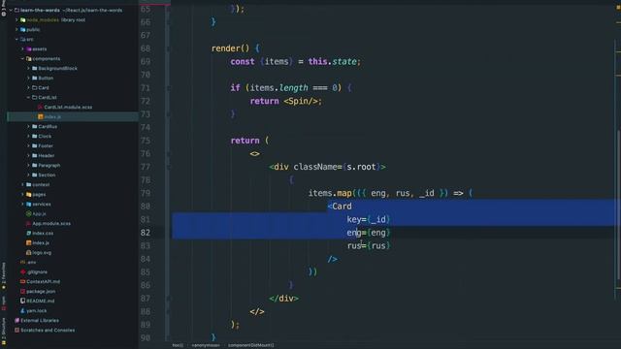Click the ContextAPI.md file icon
The image size is (621, 349).
pyautogui.click(x=22, y=282)
